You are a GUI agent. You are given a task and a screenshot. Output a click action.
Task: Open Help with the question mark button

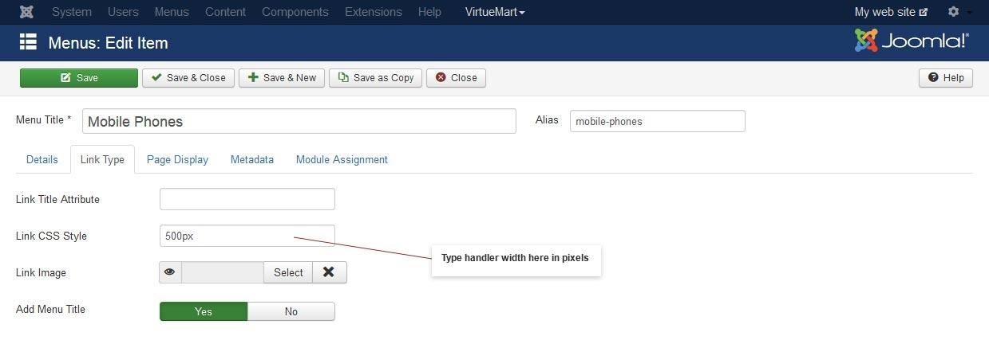(946, 78)
